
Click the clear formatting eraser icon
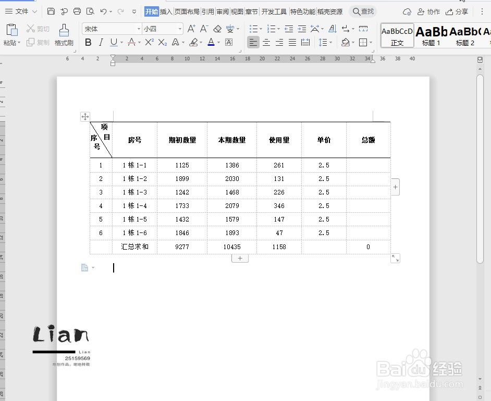tap(216, 29)
